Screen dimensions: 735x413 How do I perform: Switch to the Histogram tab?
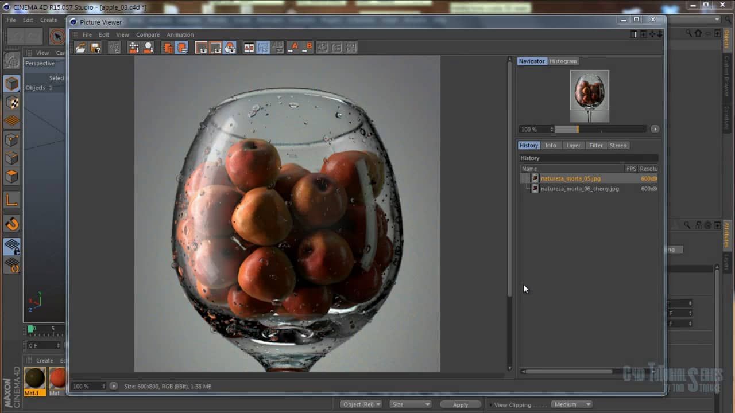coord(563,61)
